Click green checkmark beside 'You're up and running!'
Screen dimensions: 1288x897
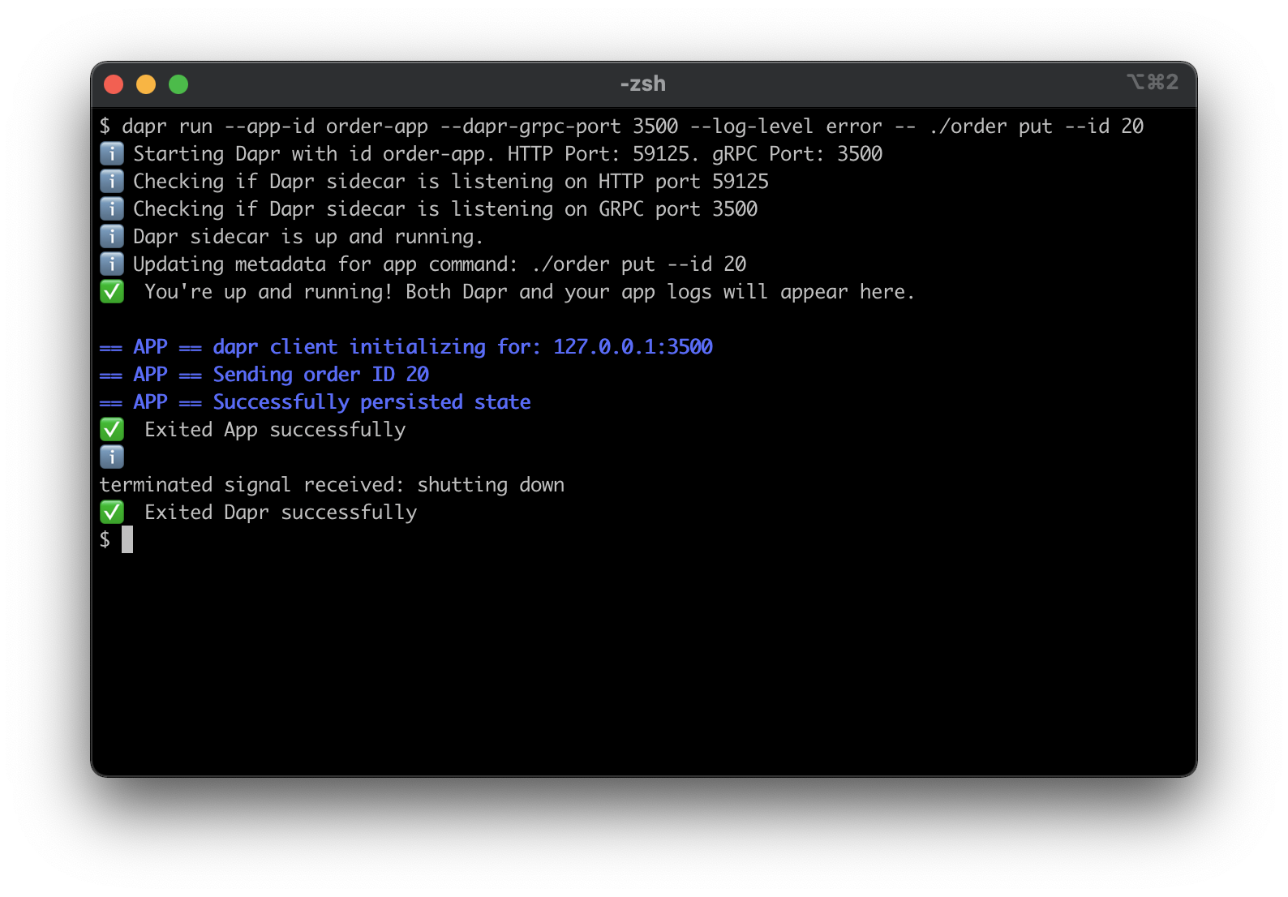[x=112, y=291]
